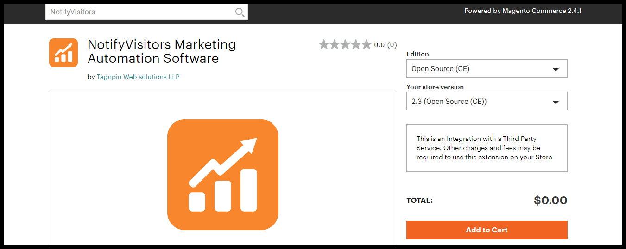Image resolution: width=626 pixels, height=249 pixels.
Task: Click the large orange chart product image
Action: (223, 175)
